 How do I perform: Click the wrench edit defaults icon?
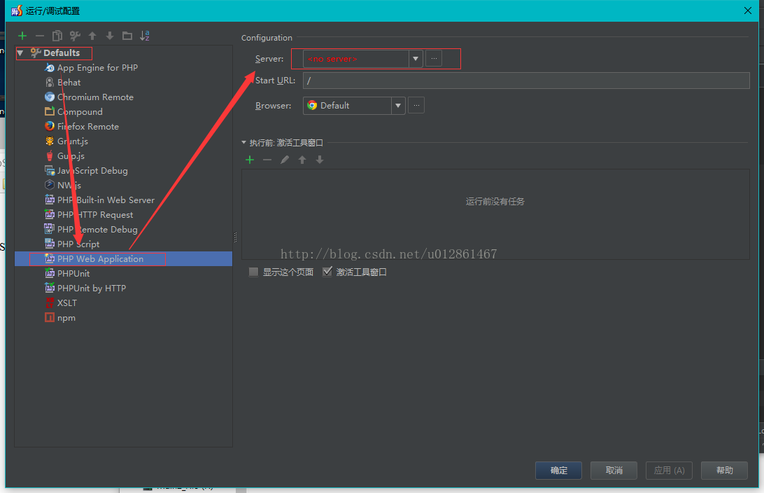75,36
